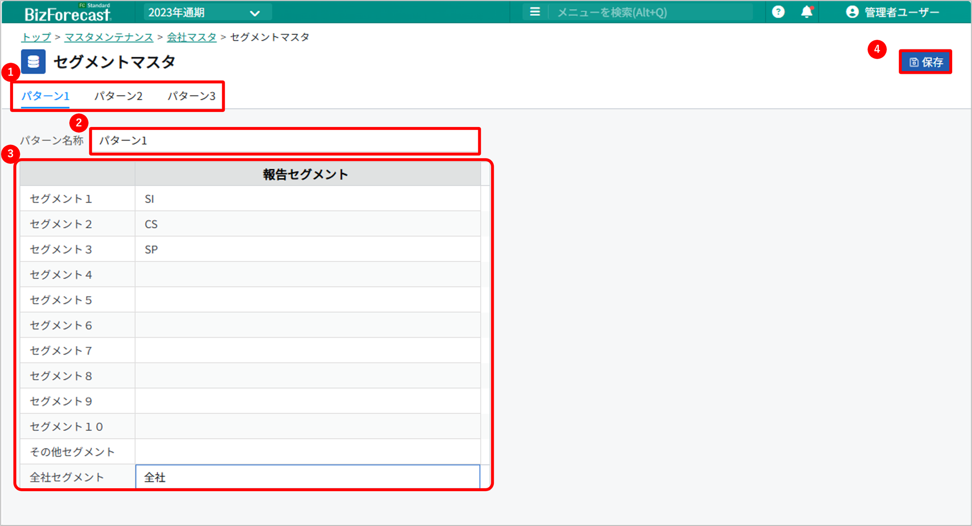Switch to the パターン1 tab
972x526 pixels.
pos(45,96)
